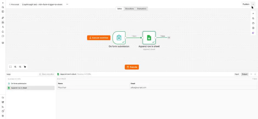This screenshot has height=119, width=258.
Task: Show Input data in logs panel
Action: pyautogui.click(x=237, y=74)
